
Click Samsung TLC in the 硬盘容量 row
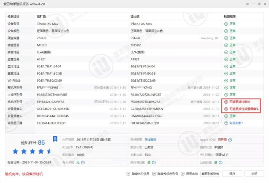point(210,38)
